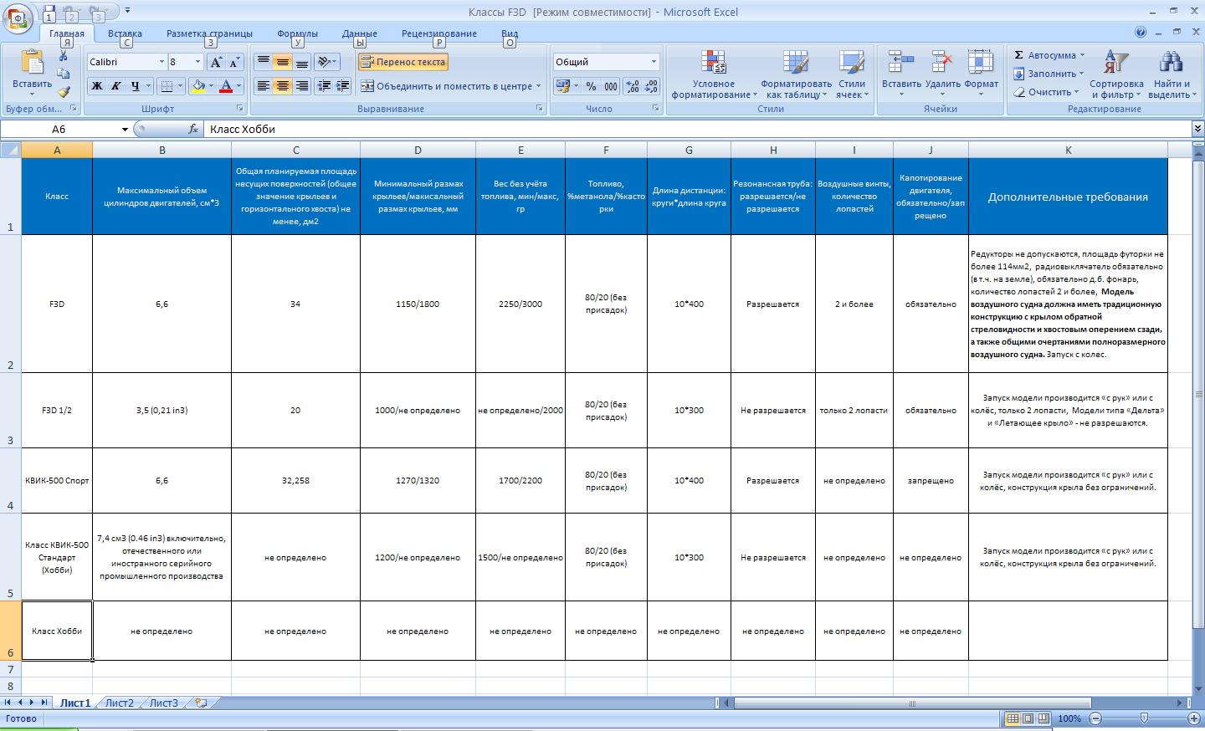Click the insert new worksheet tab icon

point(201,703)
